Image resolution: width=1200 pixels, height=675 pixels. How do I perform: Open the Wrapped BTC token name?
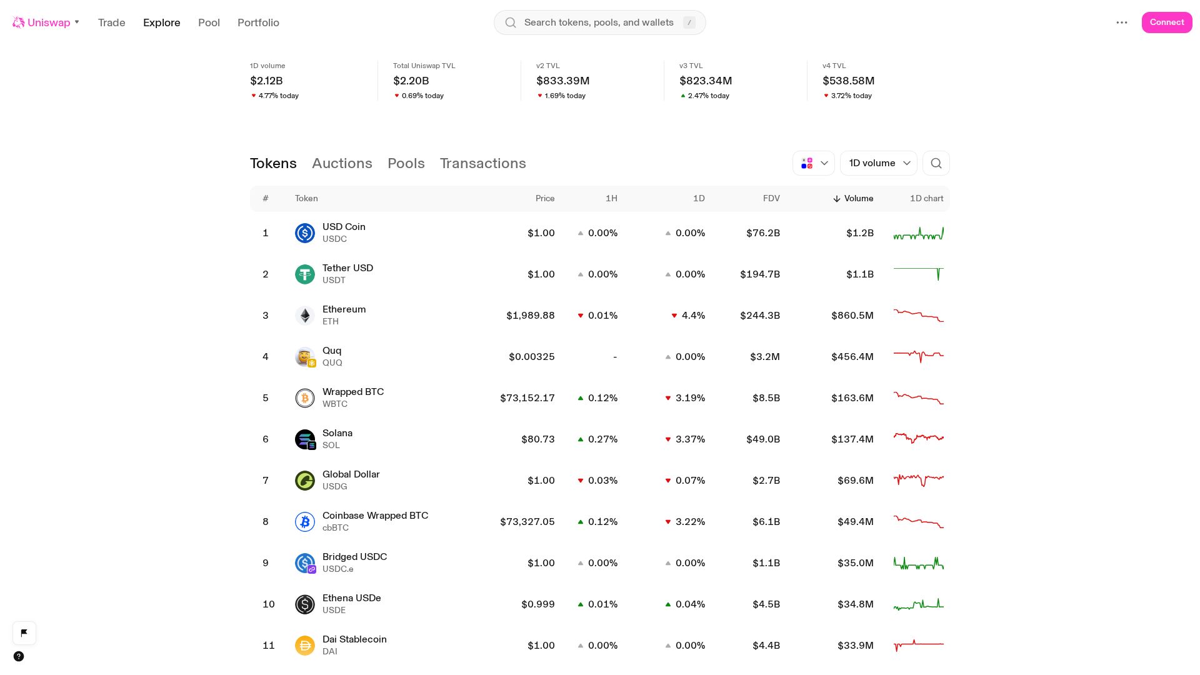[x=353, y=392]
